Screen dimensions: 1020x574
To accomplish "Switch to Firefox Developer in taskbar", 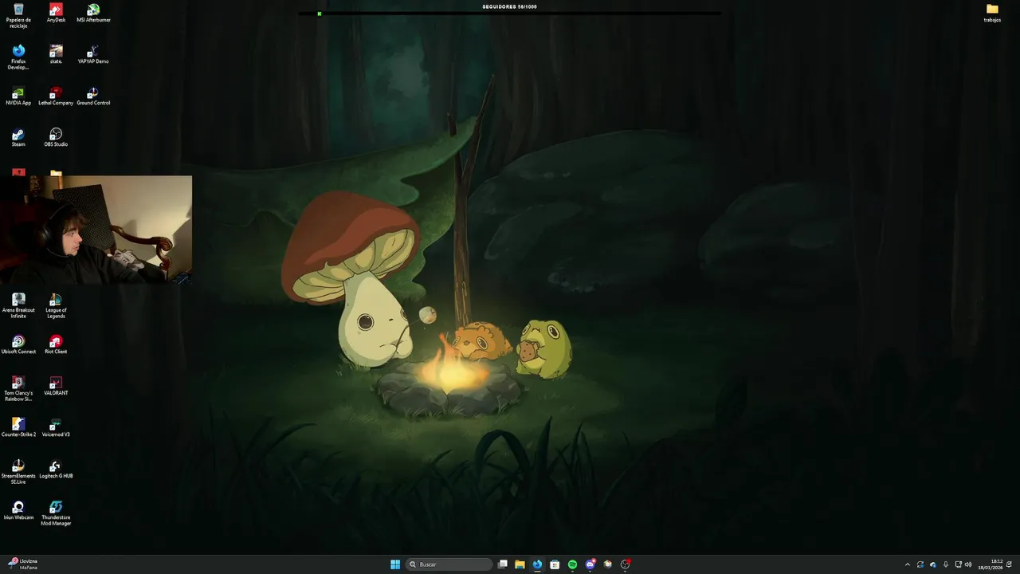I will coord(537,564).
